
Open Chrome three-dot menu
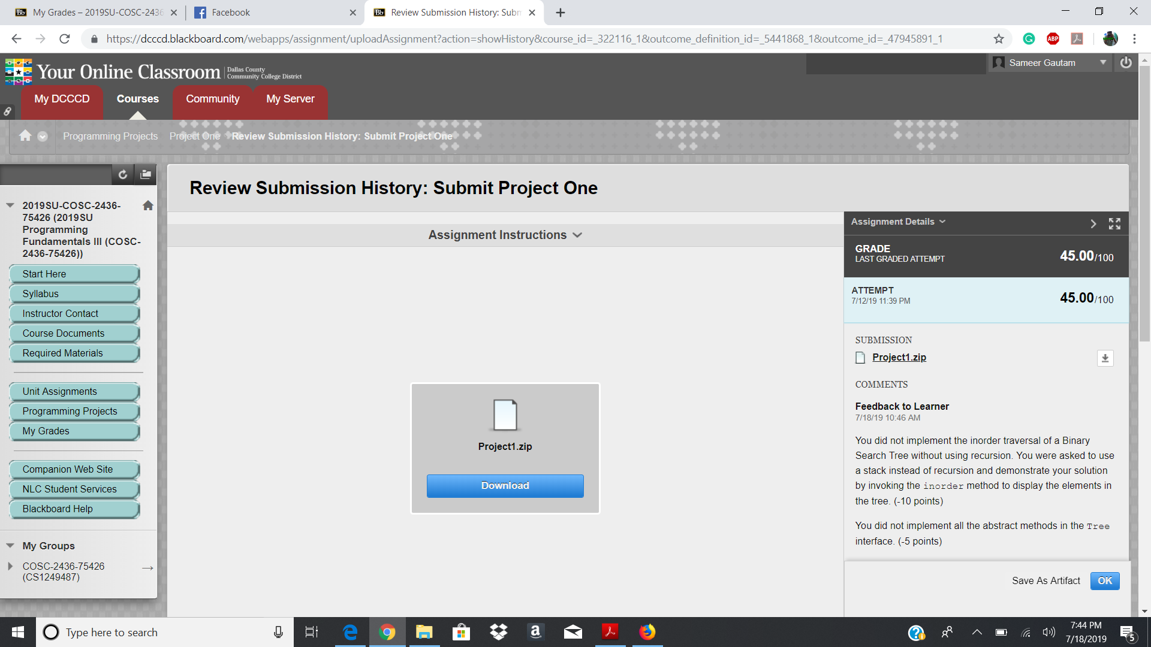tap(1134, 39)
